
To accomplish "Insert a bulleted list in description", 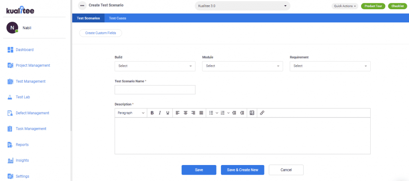I will pos(211,113).
